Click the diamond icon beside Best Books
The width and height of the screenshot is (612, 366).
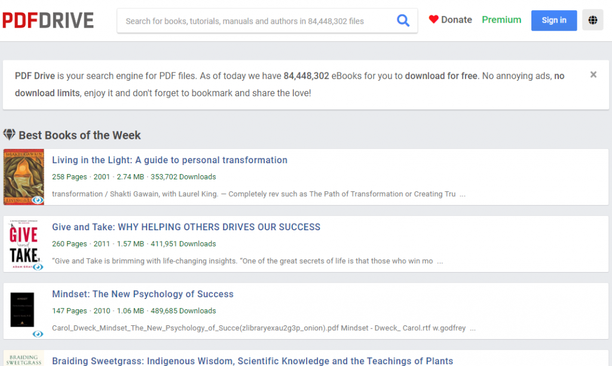10,135
